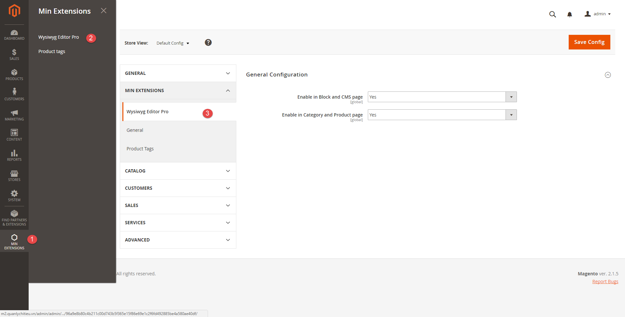The height and width of the screenshot is (317, 625).
Task: Open Enable in Block and CMS page dropdown
Action: tap(442, 97)
